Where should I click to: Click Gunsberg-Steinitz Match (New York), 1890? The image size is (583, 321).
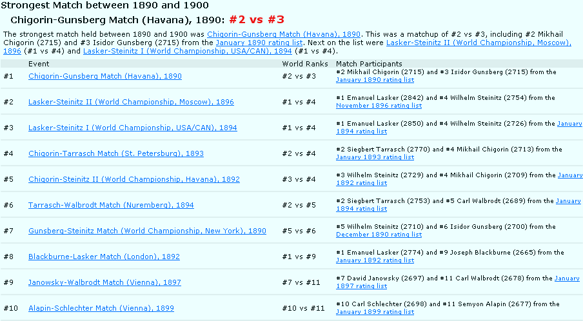tap(147, 231)
